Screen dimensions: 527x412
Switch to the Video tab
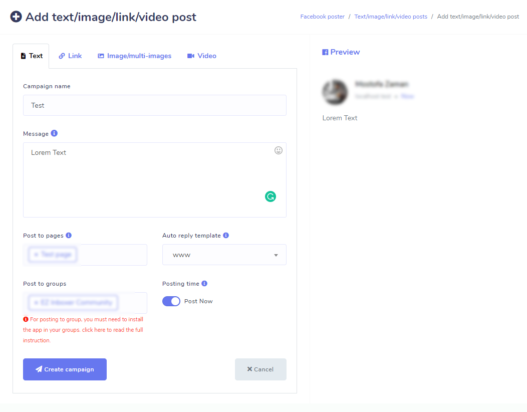pyautogui.click(x=201, y=56)
